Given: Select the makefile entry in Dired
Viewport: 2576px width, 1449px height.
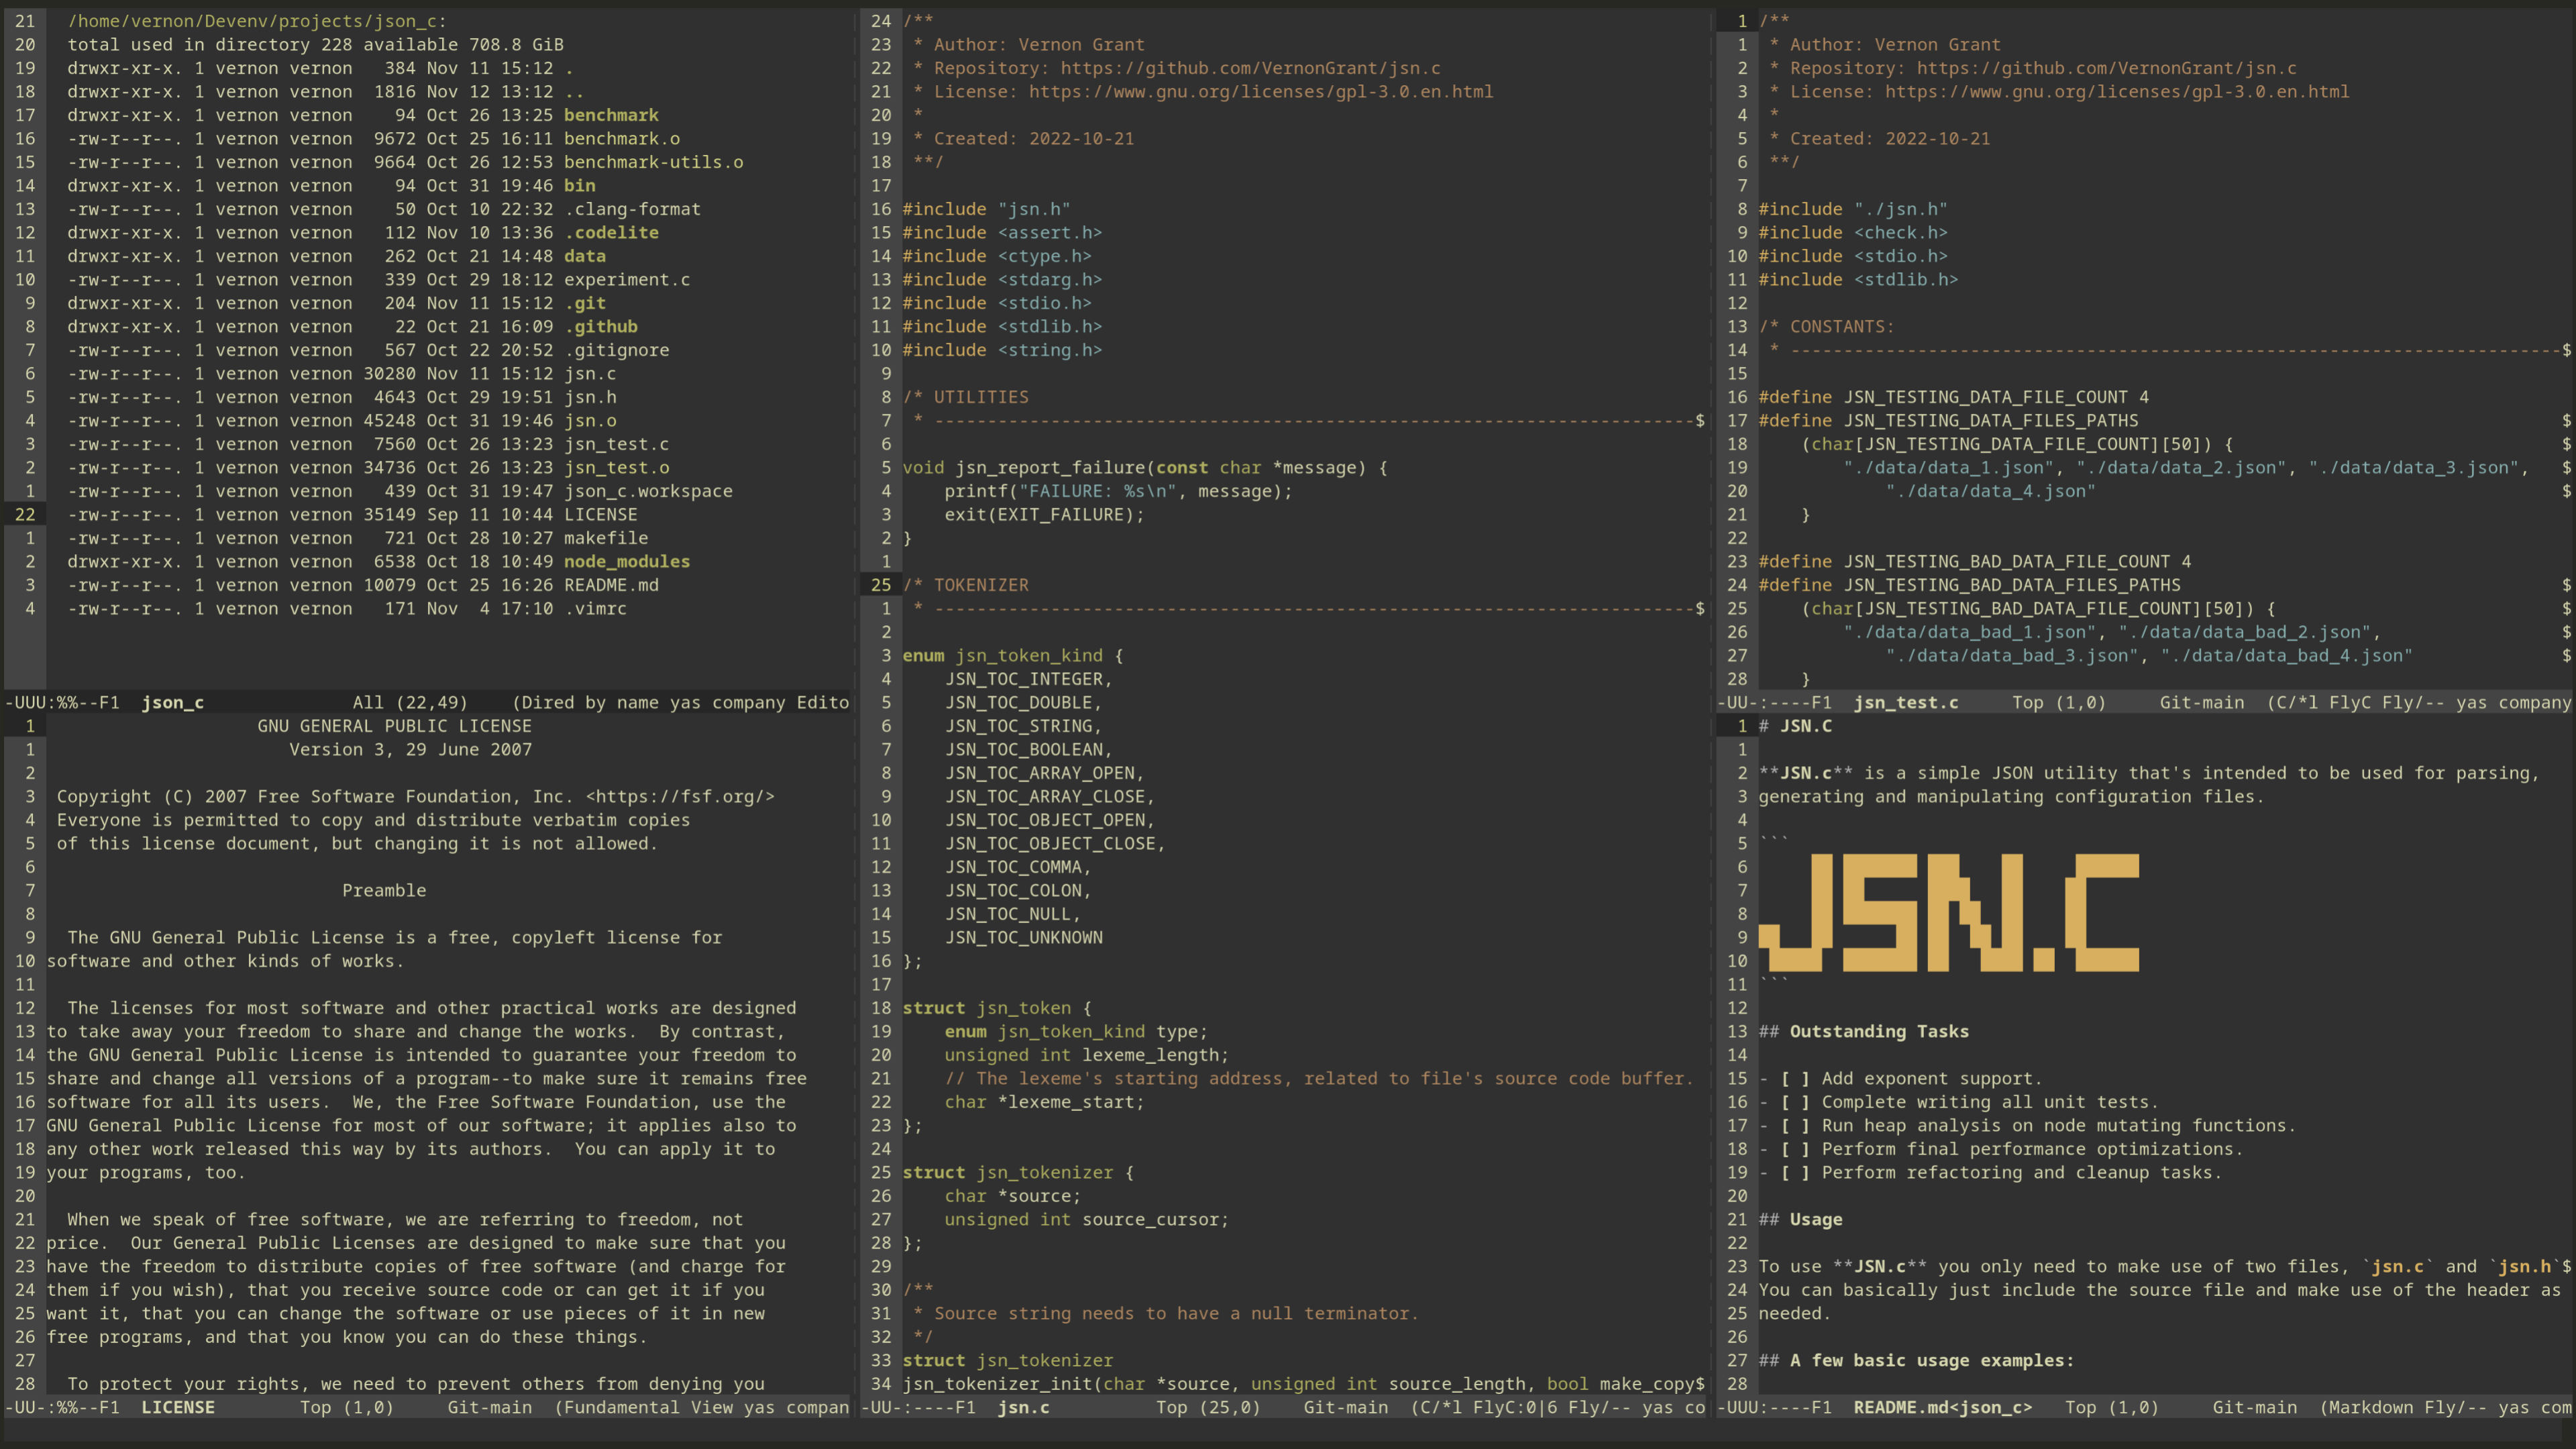Looking at the screenshot, I should pyautogui.click(x=605, y=538).
